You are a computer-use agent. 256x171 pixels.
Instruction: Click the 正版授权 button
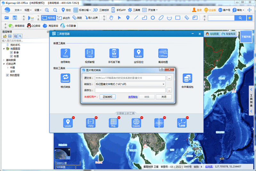tap(108, 97)
